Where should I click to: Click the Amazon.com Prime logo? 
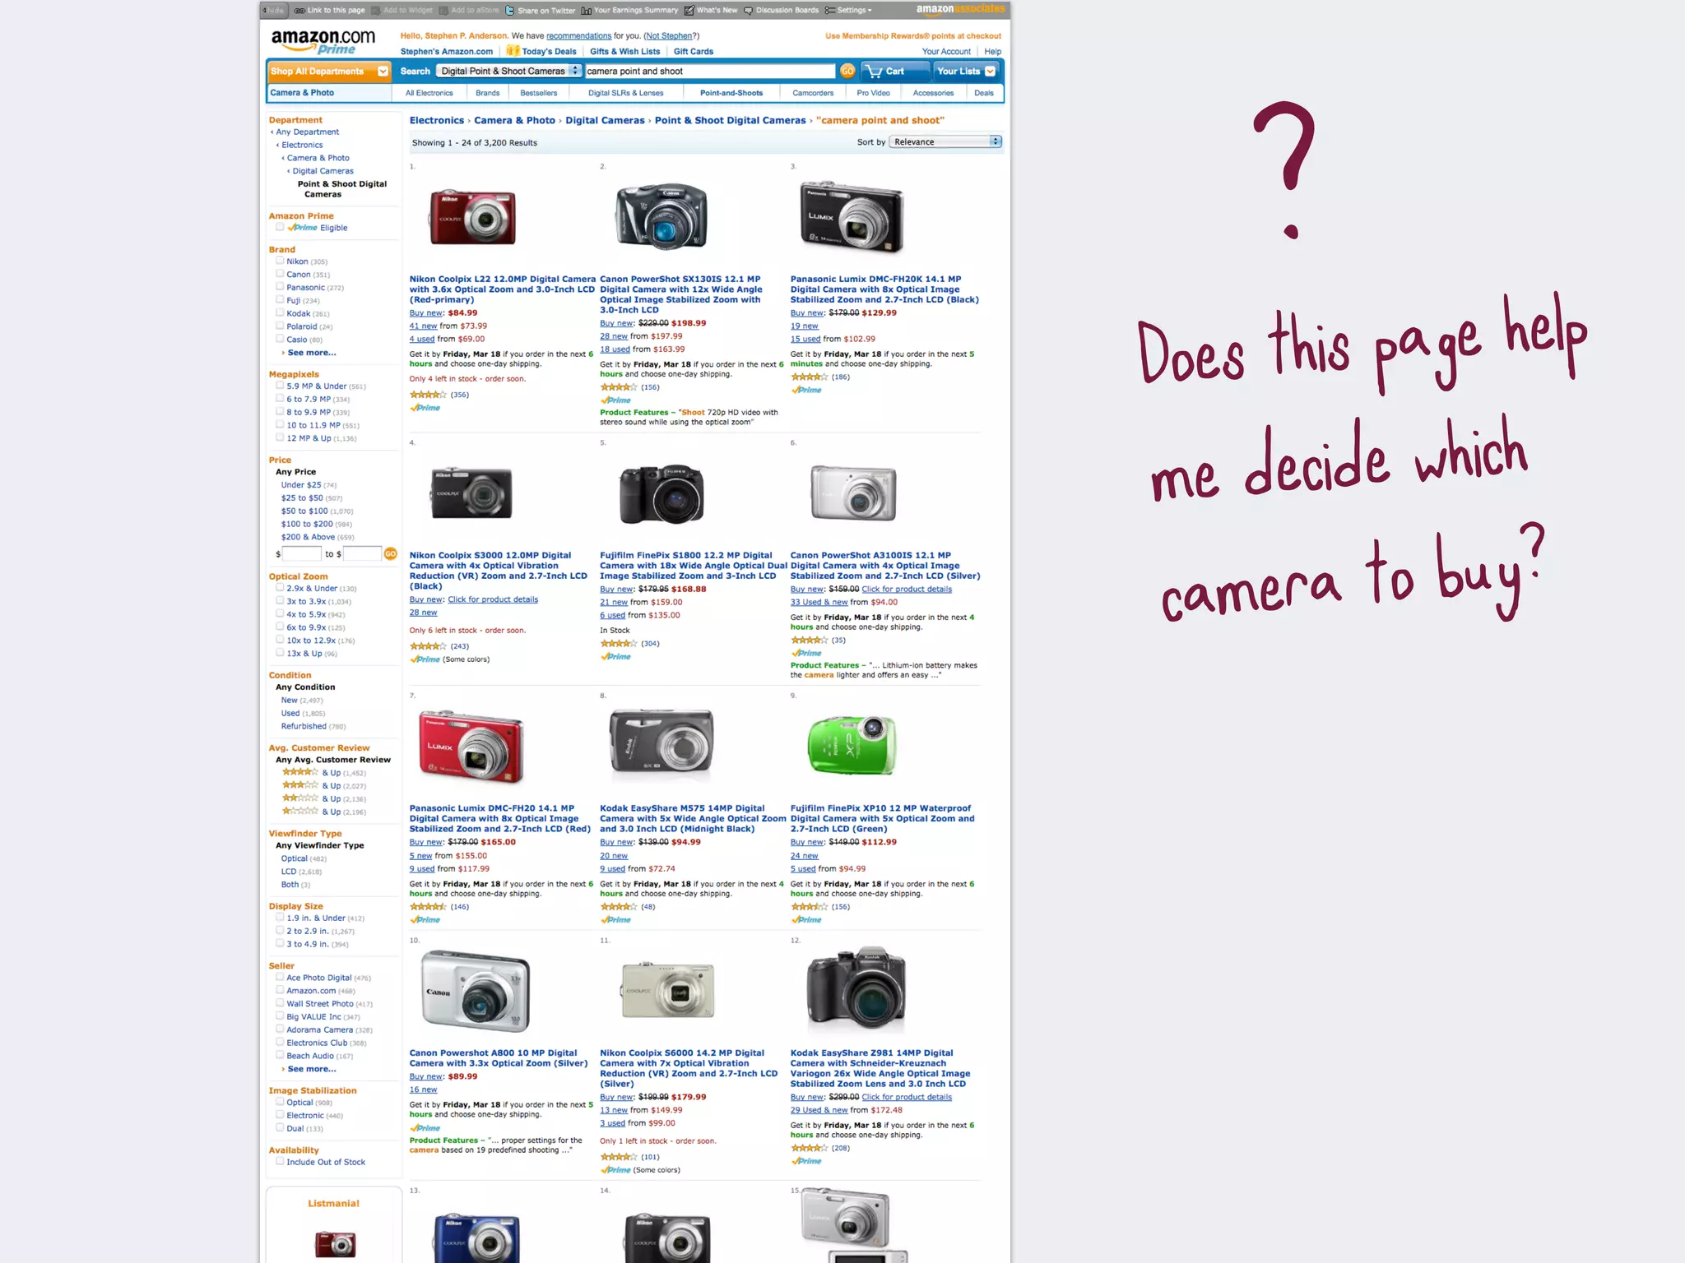pos(323,42)
